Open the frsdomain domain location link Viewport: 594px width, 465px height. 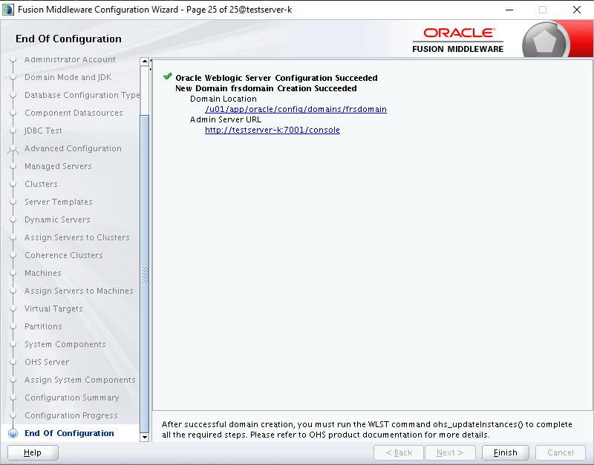point(296,109)
